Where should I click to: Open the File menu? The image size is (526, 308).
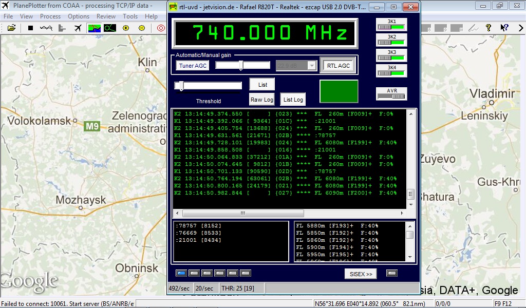pos(8,16)
